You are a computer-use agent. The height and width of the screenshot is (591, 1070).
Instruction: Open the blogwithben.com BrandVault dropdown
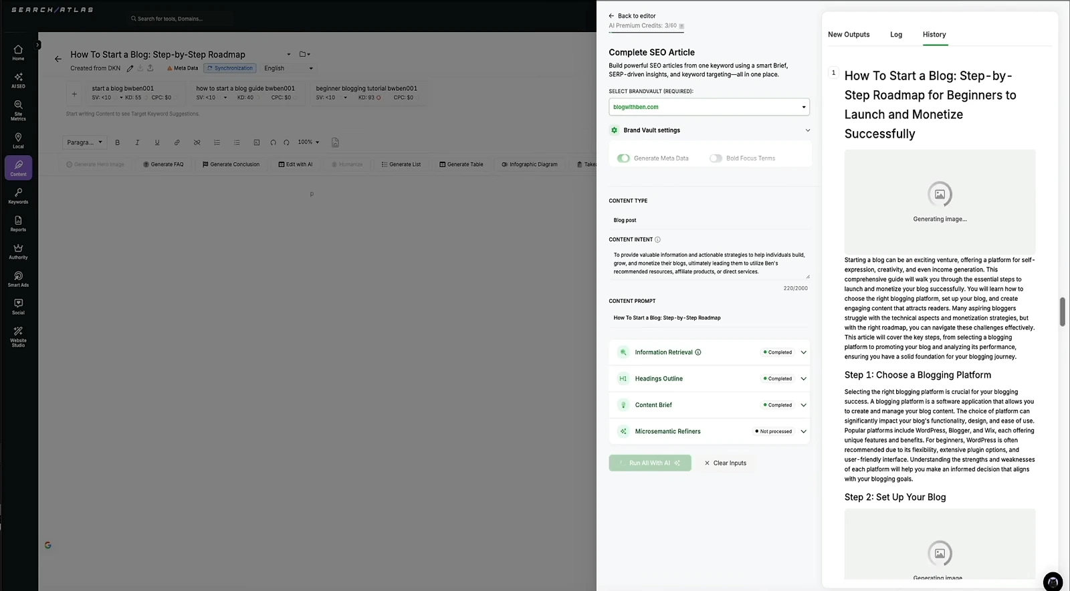point(709,107)
